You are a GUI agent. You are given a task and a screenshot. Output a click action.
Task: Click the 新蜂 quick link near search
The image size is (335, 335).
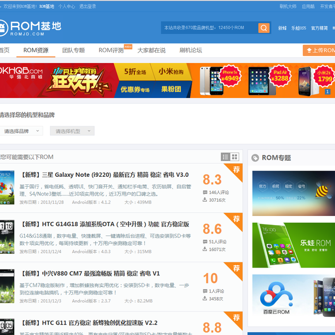tap(282, 28)
